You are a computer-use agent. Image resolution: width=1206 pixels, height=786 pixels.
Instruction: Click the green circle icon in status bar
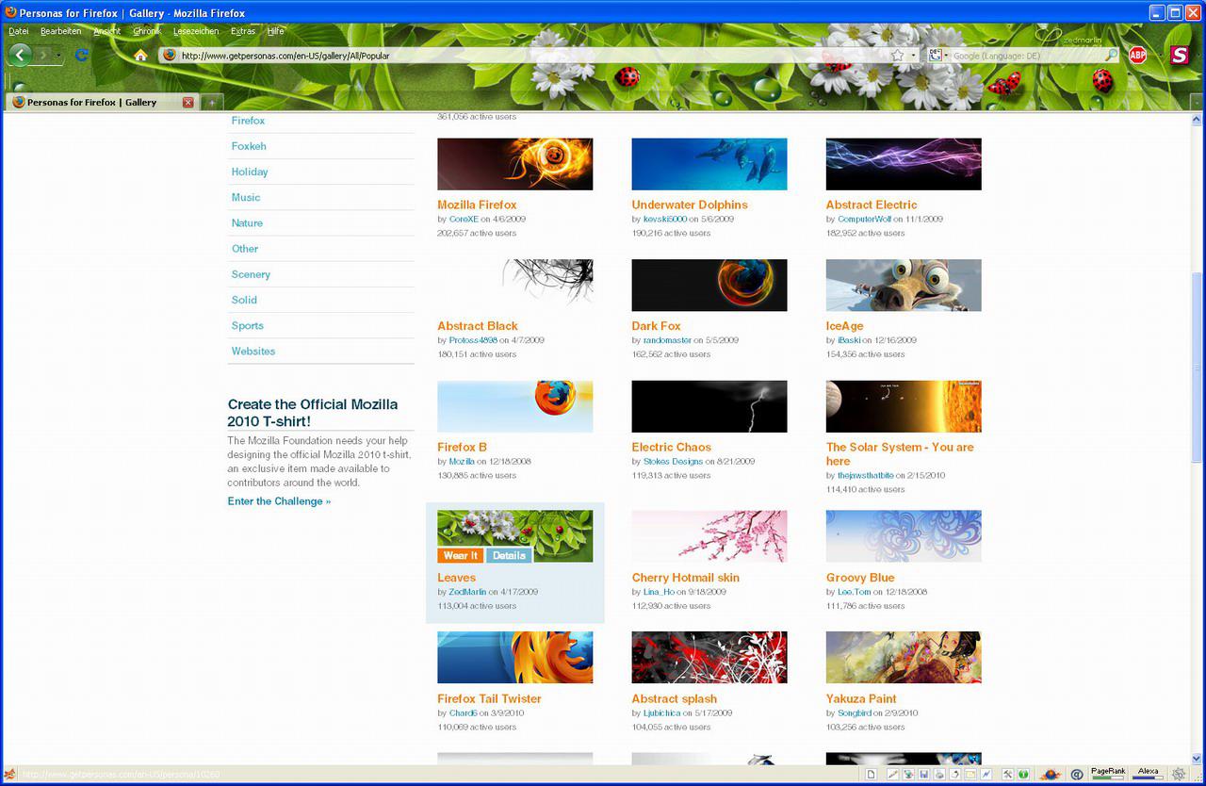pos(1023,775)
